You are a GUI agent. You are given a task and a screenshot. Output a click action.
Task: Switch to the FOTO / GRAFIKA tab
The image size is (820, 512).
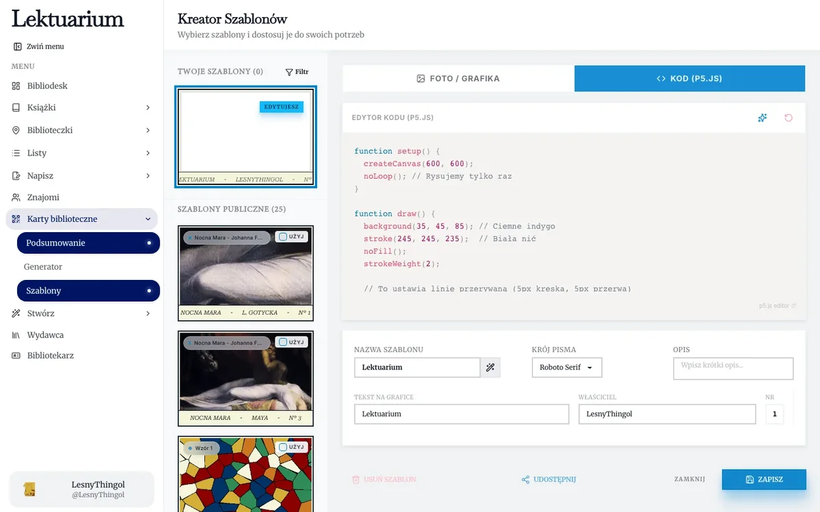coord(459,79)
